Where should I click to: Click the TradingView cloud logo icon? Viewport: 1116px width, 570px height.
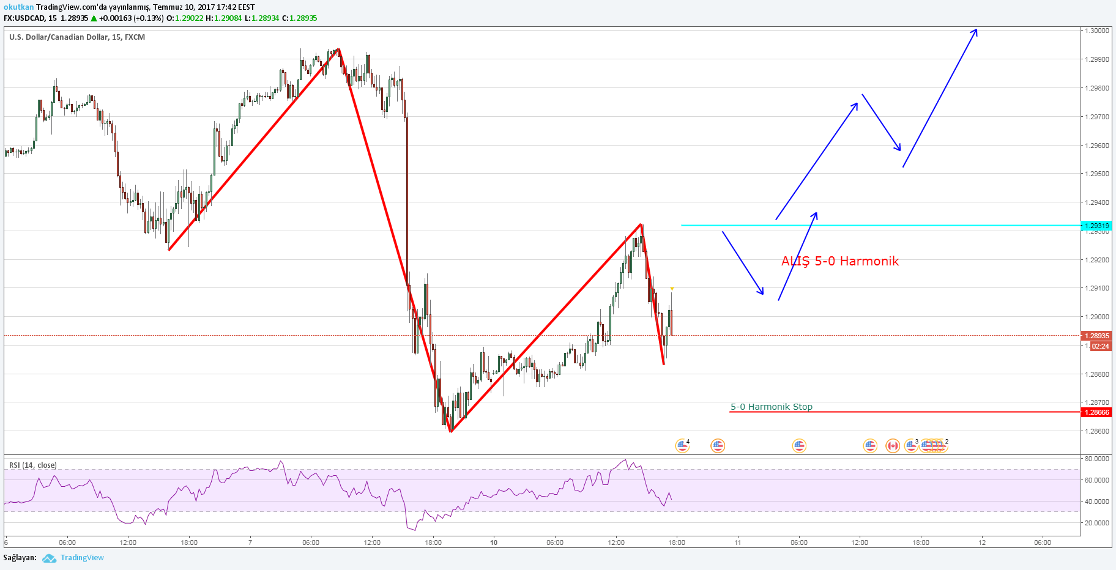coord(50,558)
